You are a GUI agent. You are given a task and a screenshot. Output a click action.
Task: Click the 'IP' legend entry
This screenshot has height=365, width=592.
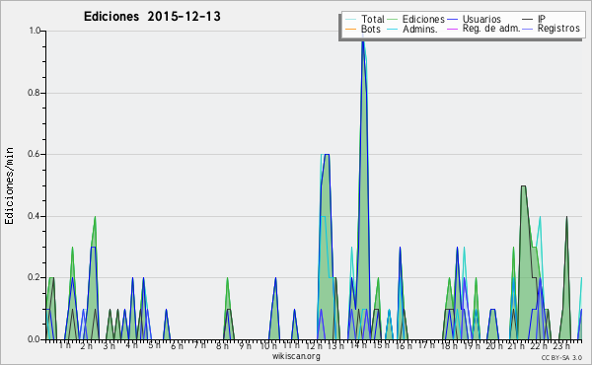(x=542, y=19)
